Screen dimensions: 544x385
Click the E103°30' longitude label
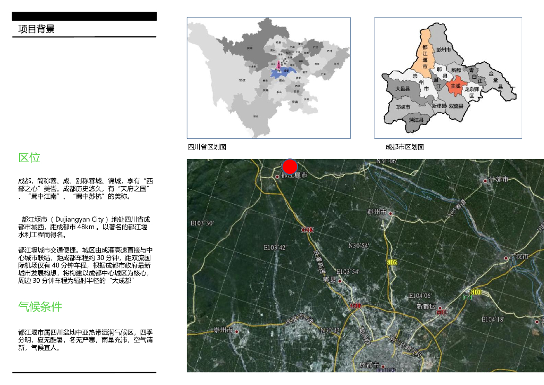pos(202,223)
